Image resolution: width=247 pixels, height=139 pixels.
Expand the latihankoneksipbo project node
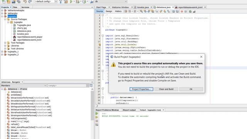coord(2,10)
